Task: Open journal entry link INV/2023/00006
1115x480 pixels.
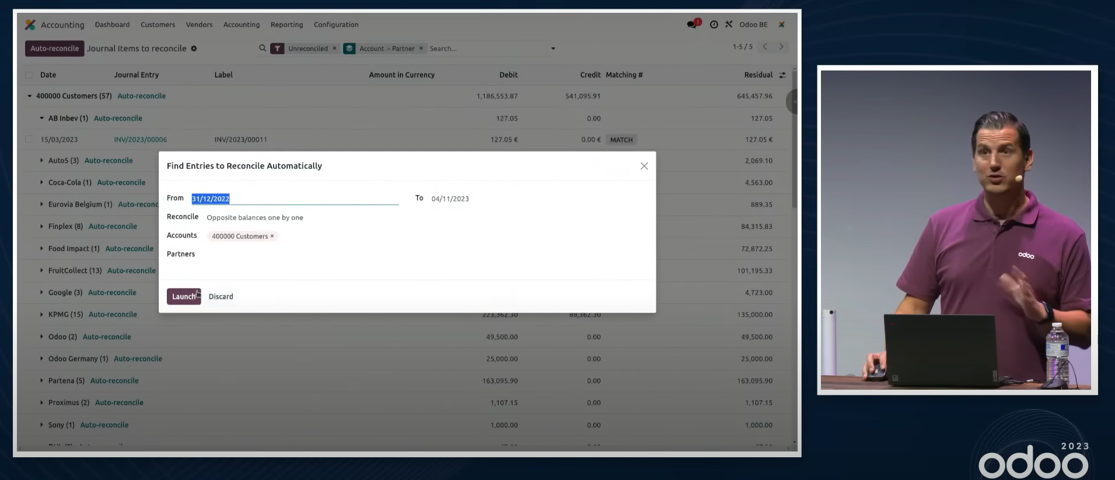Action: click(141, 140)
